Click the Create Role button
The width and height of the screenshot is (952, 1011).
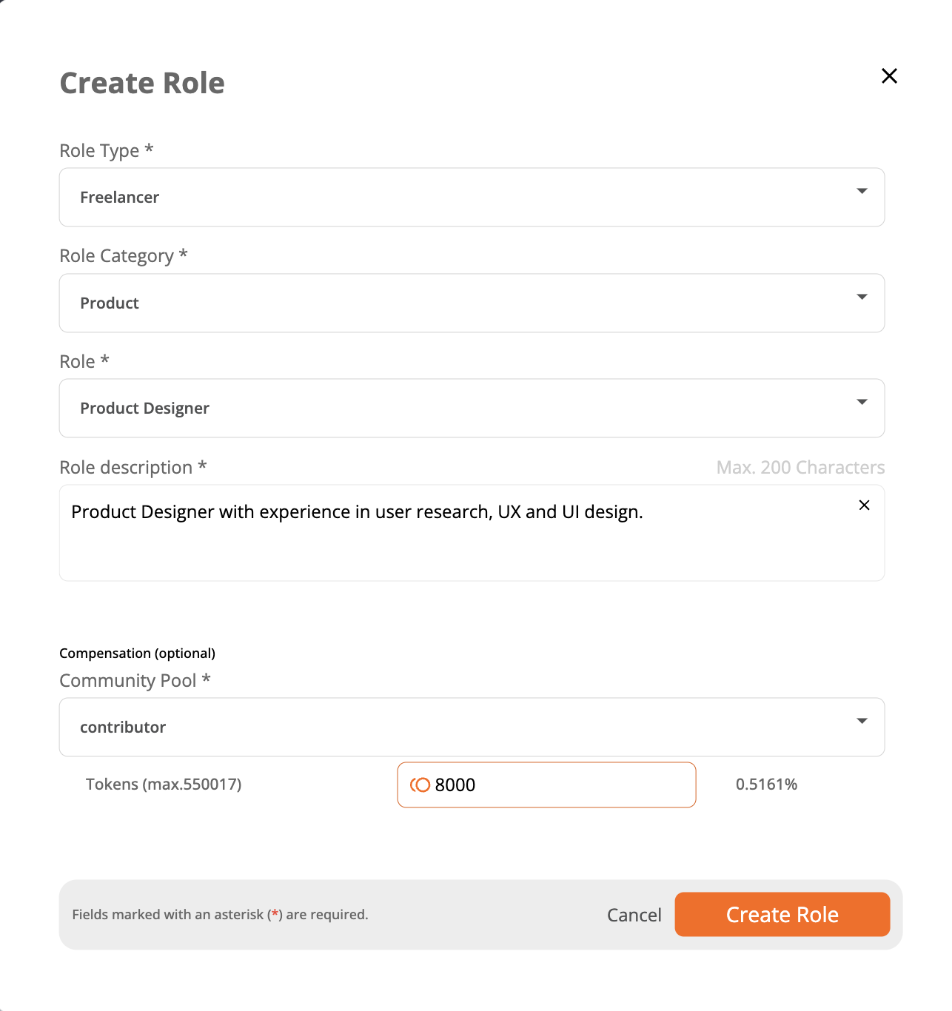[782, 915]
